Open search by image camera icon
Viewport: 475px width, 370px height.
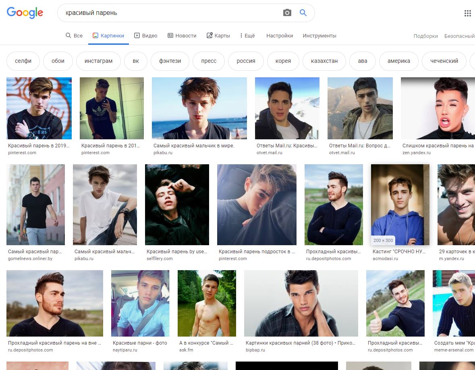(x=287, y=13)
